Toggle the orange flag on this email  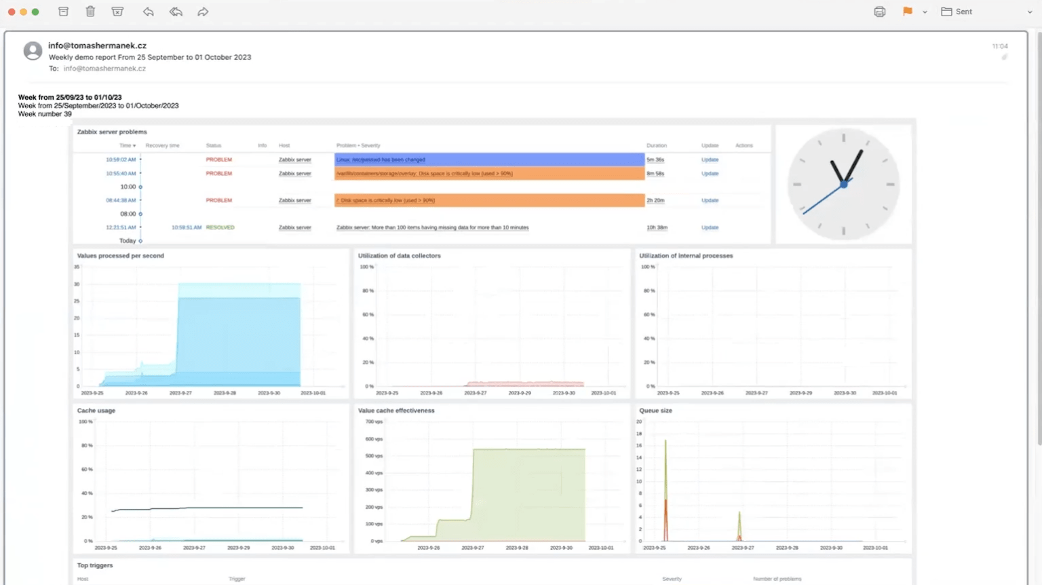[908, 12]
